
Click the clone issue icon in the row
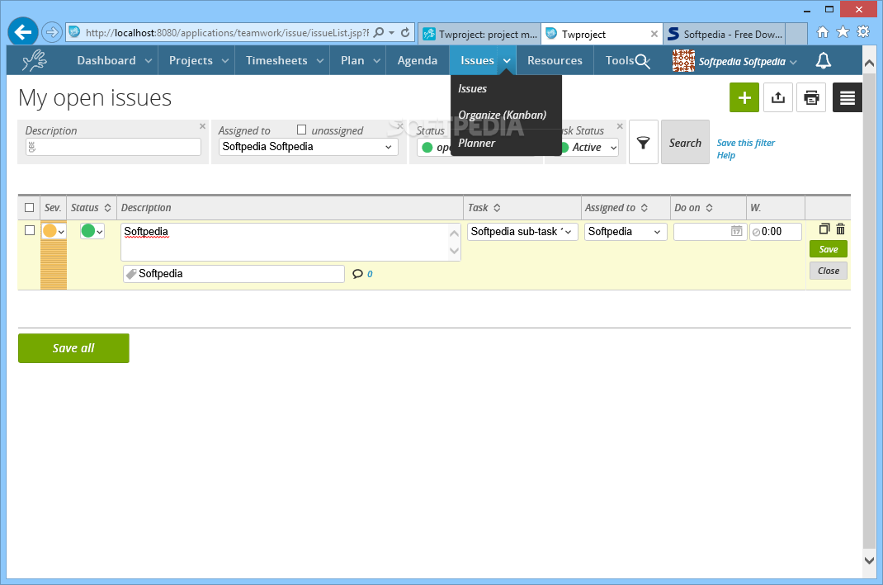click(824, 229)
